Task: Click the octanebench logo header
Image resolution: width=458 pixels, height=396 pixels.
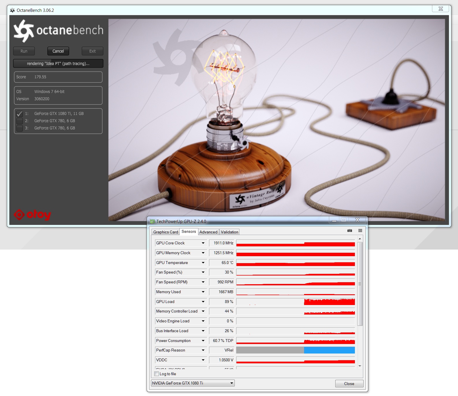Action: click(58, 31)
